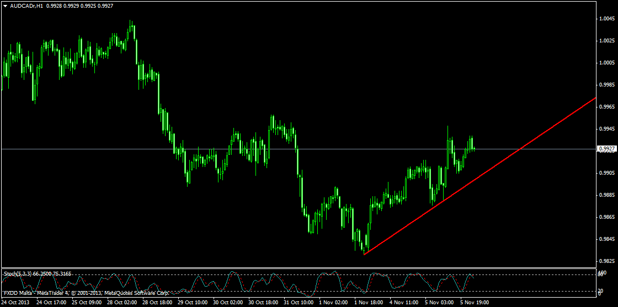618x307 pixels.
Task: Click price scale label 1.0005
Action: click(x=606, y=63)
